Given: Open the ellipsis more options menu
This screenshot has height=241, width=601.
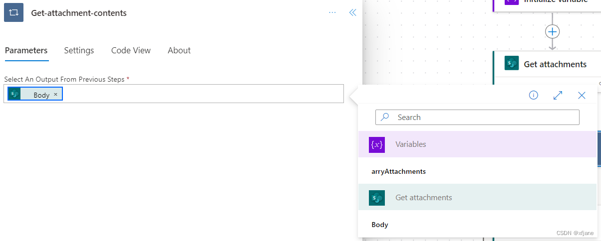Looking at the screenshot, I should pos(332,13).
